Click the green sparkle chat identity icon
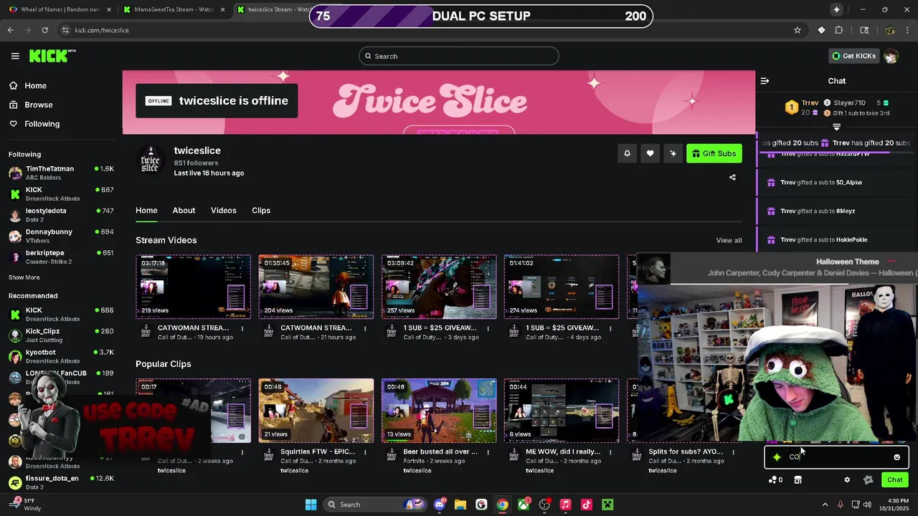 (777, 457)
